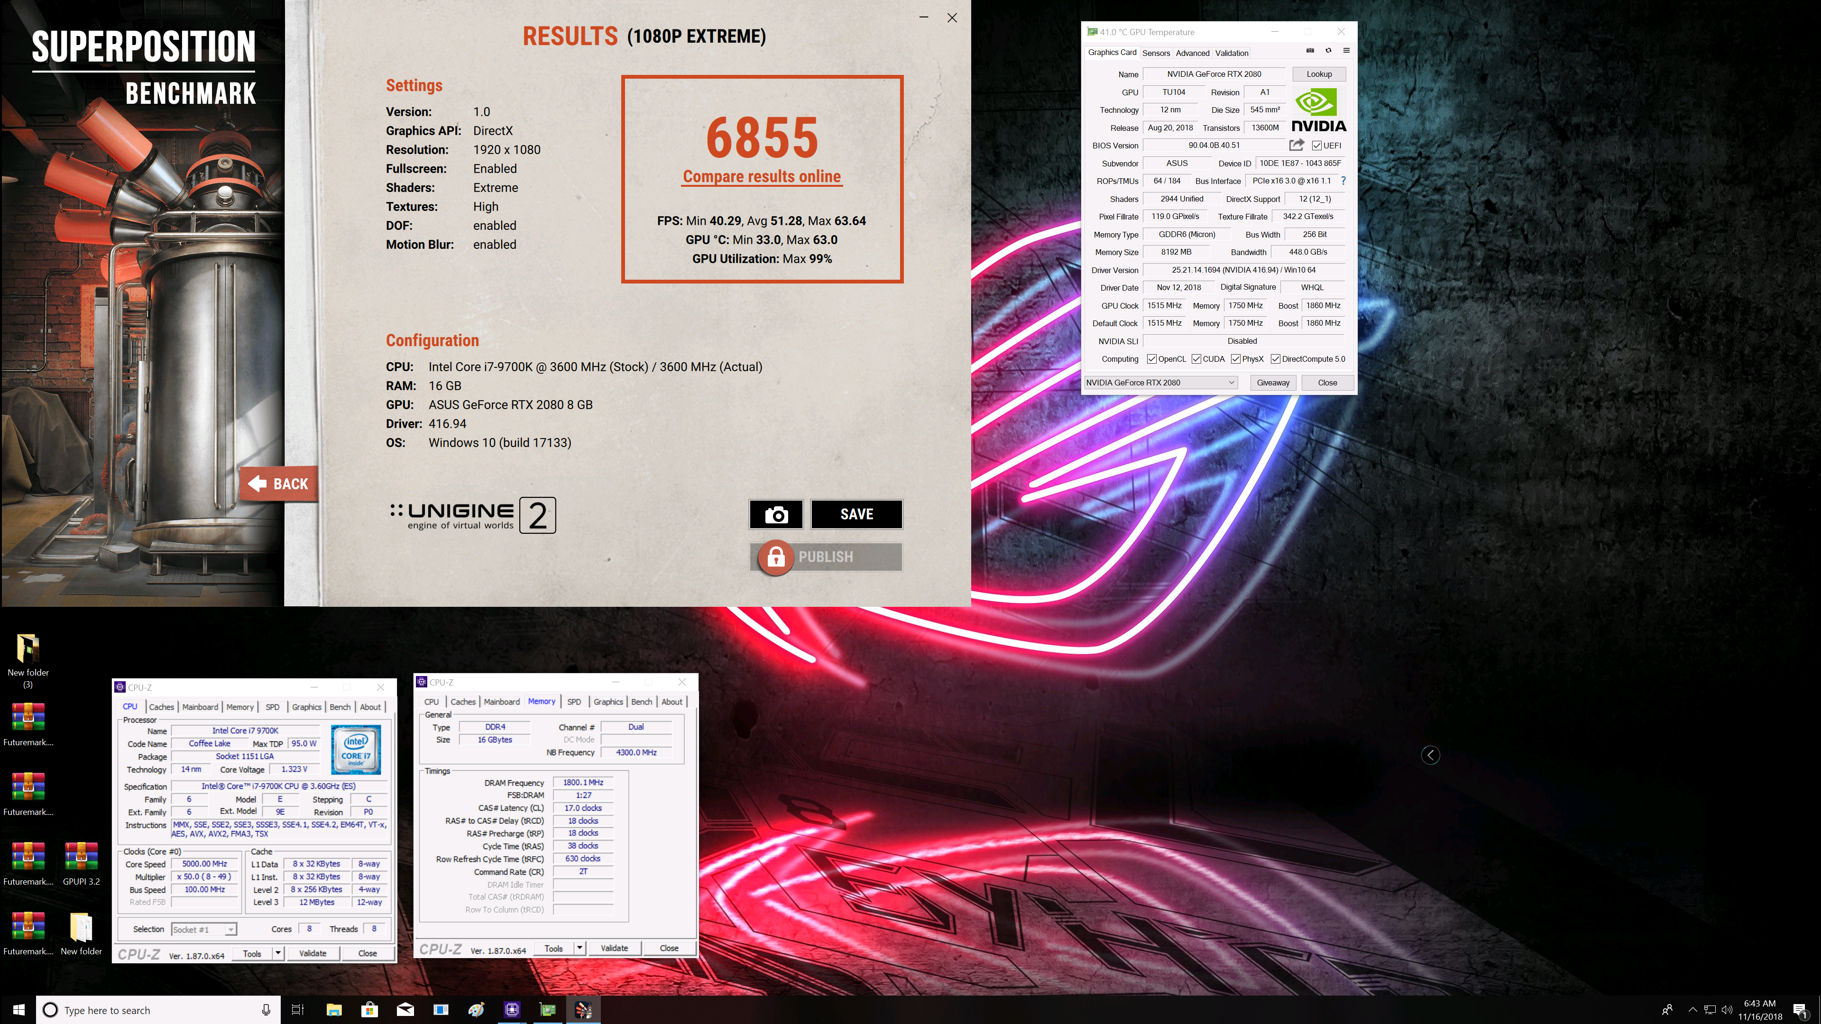This screenshot has width=1821, height=1024.
Task: Open Superposition taskbar icon
Action: tap(583, 1010)
